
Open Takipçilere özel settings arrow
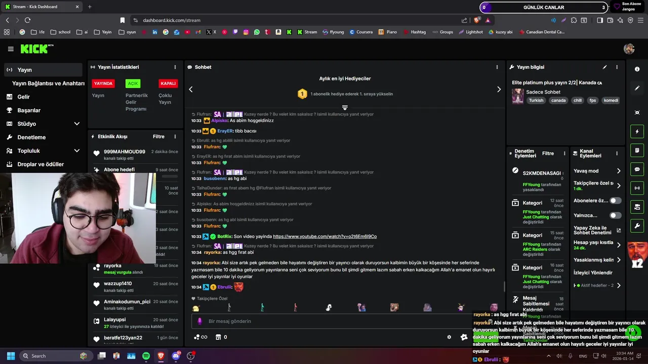coord(619,186)
